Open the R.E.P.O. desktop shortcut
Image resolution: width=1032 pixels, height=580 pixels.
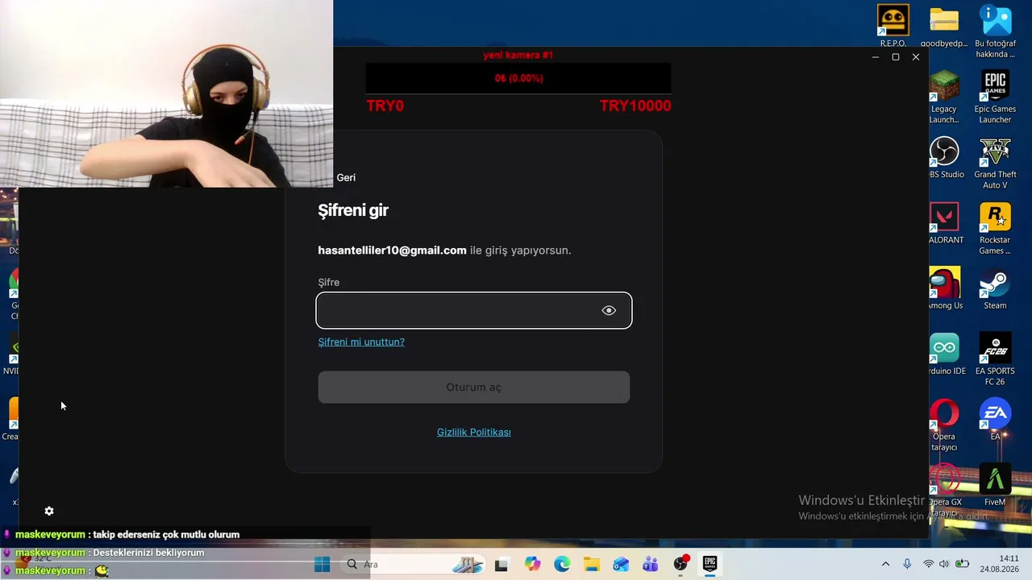pos(893,26)
